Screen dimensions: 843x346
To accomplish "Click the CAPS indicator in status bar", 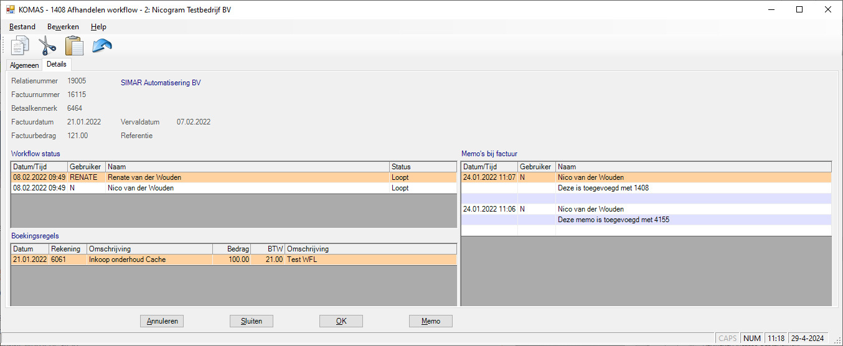I will [x=727, y=339].
